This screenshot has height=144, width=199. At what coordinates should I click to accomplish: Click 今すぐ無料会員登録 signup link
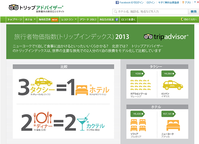coord(169,2)
